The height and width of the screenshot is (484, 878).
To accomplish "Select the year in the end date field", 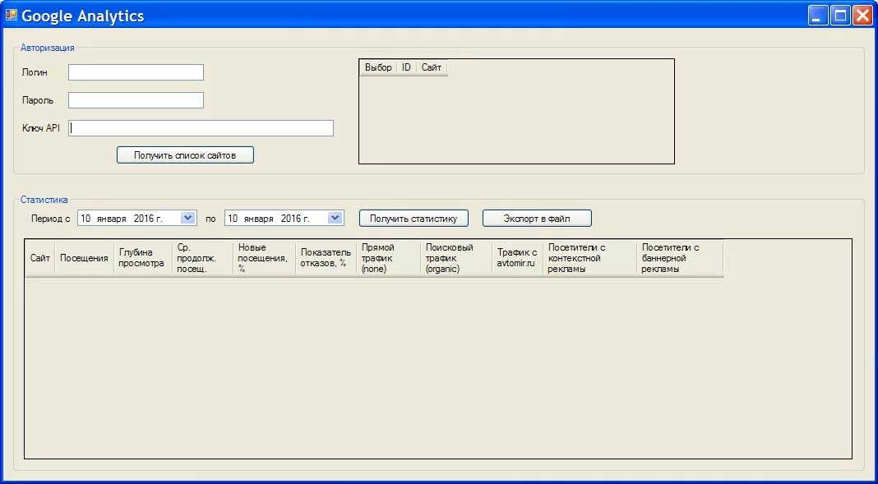I will point(291,219).
